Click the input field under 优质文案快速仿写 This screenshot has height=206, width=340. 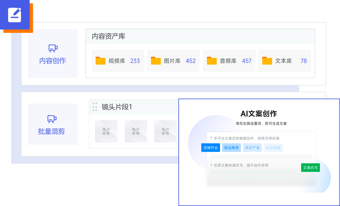click(253, 172)
